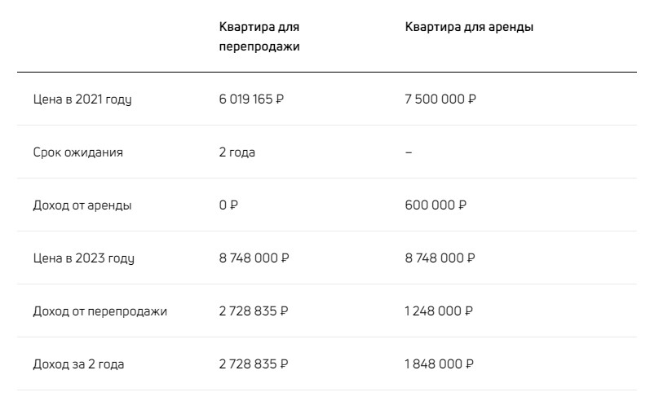This screenshot has height=401, width=650.
Task: Click the 0 ₽ rental income cell
Action: point(228,205)
